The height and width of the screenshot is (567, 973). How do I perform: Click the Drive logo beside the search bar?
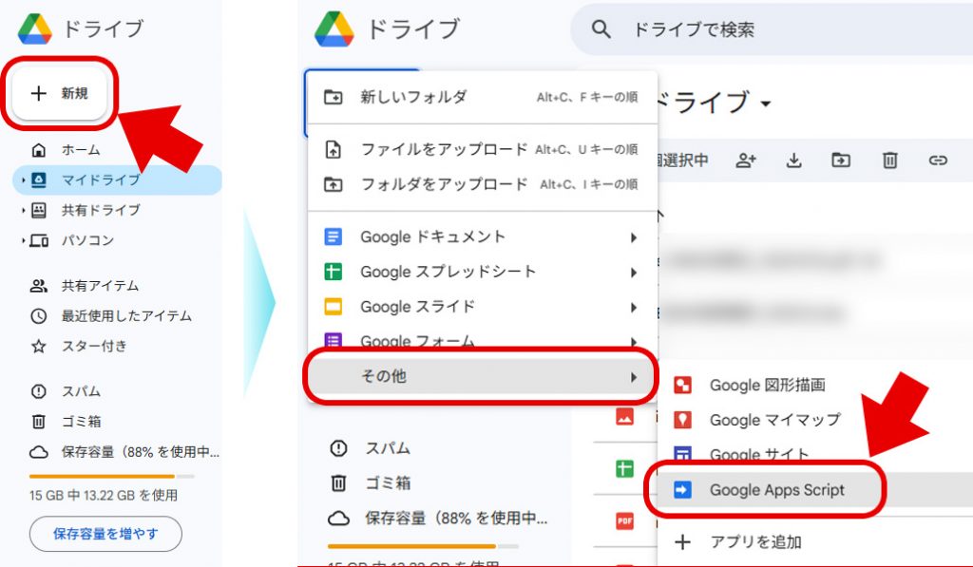point(334,28)
